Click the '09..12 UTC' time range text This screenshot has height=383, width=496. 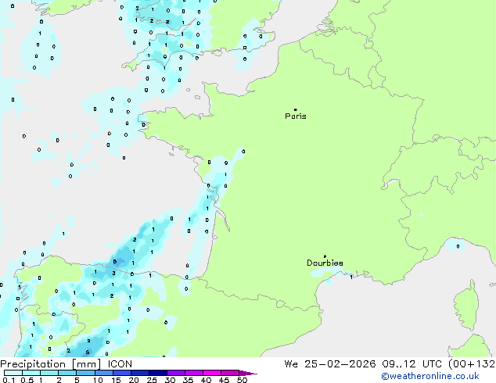click(412, 364)
